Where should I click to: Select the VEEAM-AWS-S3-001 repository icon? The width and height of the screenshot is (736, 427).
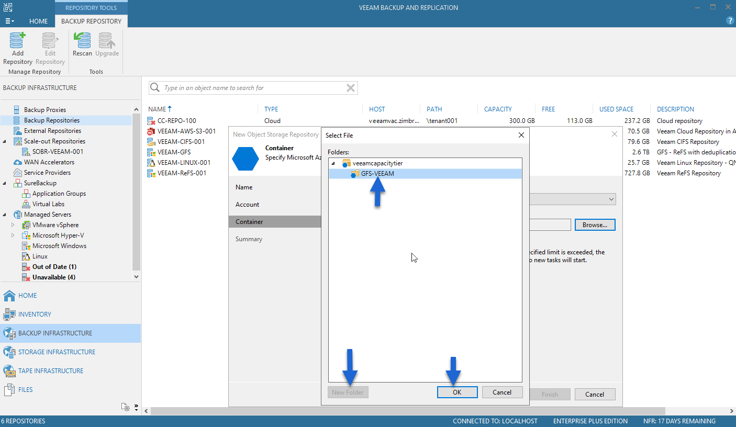click(x=151, y=131)
